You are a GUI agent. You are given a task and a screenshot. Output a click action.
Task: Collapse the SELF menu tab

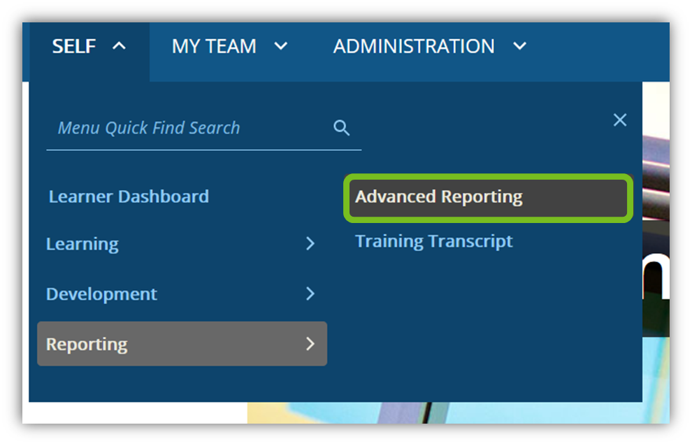pyautogui.click(x=75, y=46)
